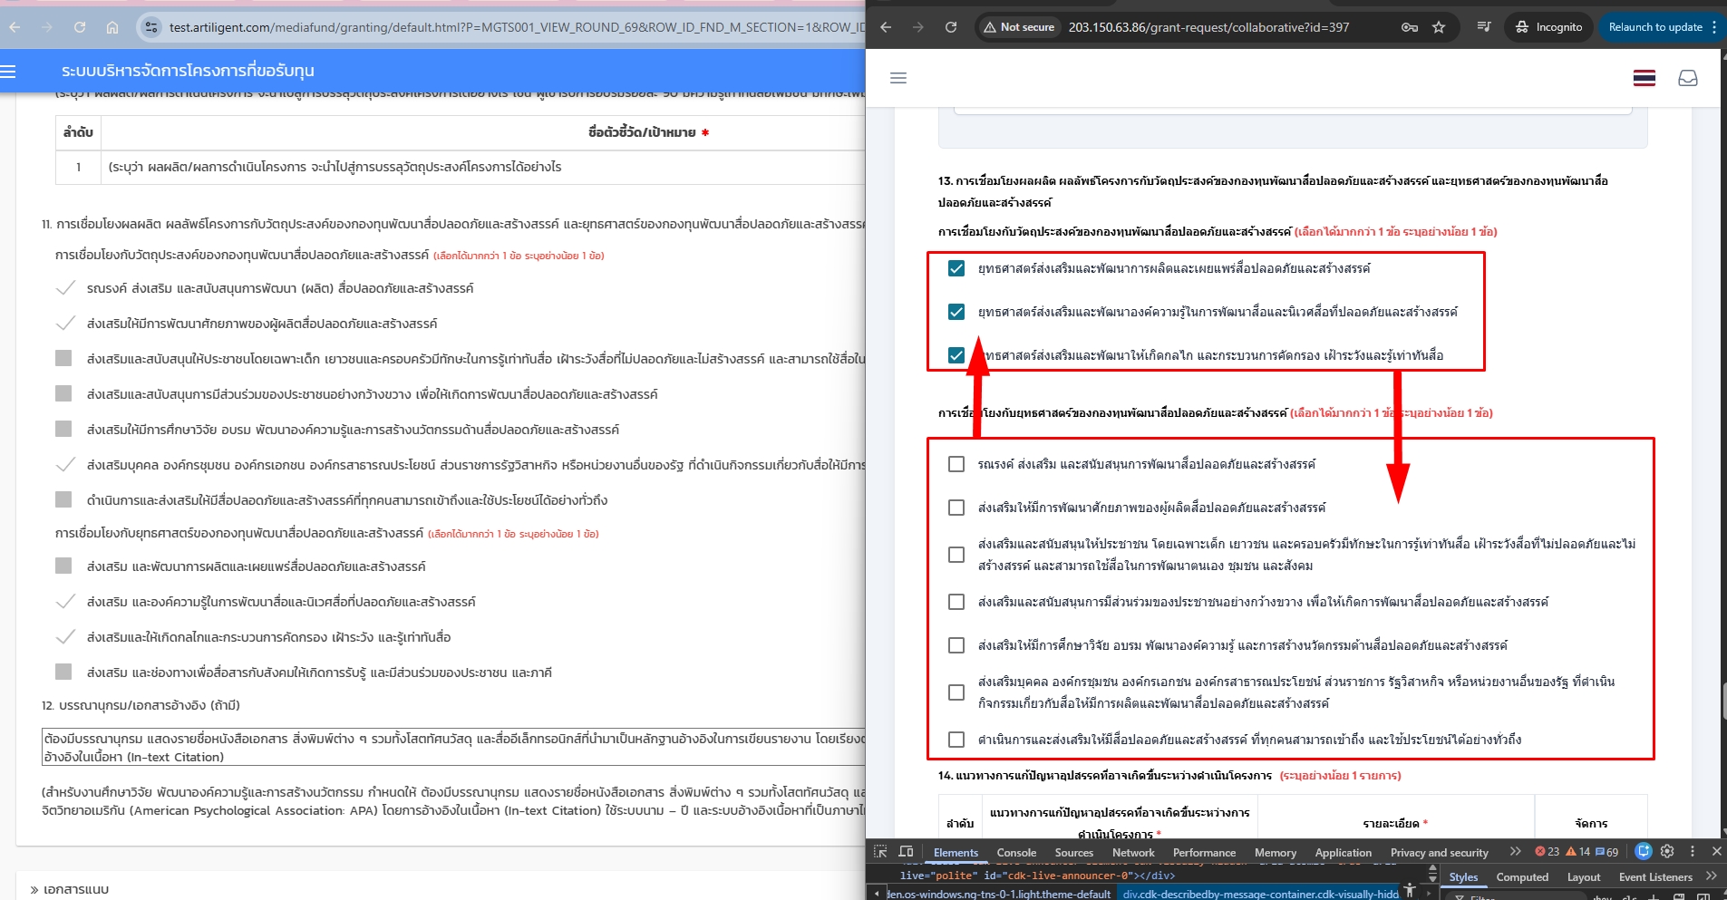
Task: Click the Thai flag language icon
Action: (x=1645, y=78)
